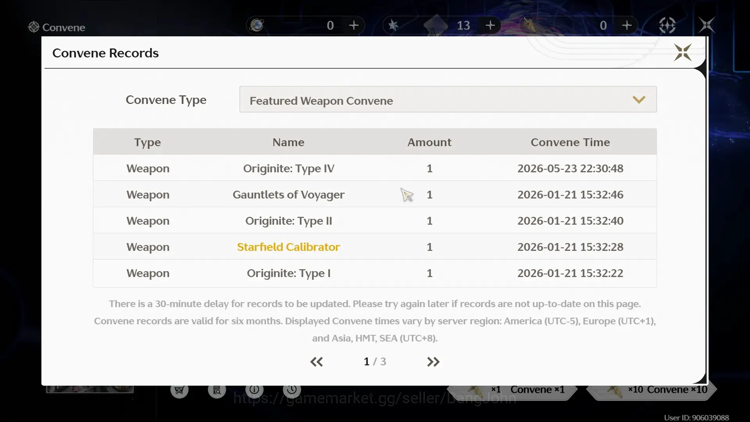Open the info icon at bottom
750x422 pixels.
[254, 390]
